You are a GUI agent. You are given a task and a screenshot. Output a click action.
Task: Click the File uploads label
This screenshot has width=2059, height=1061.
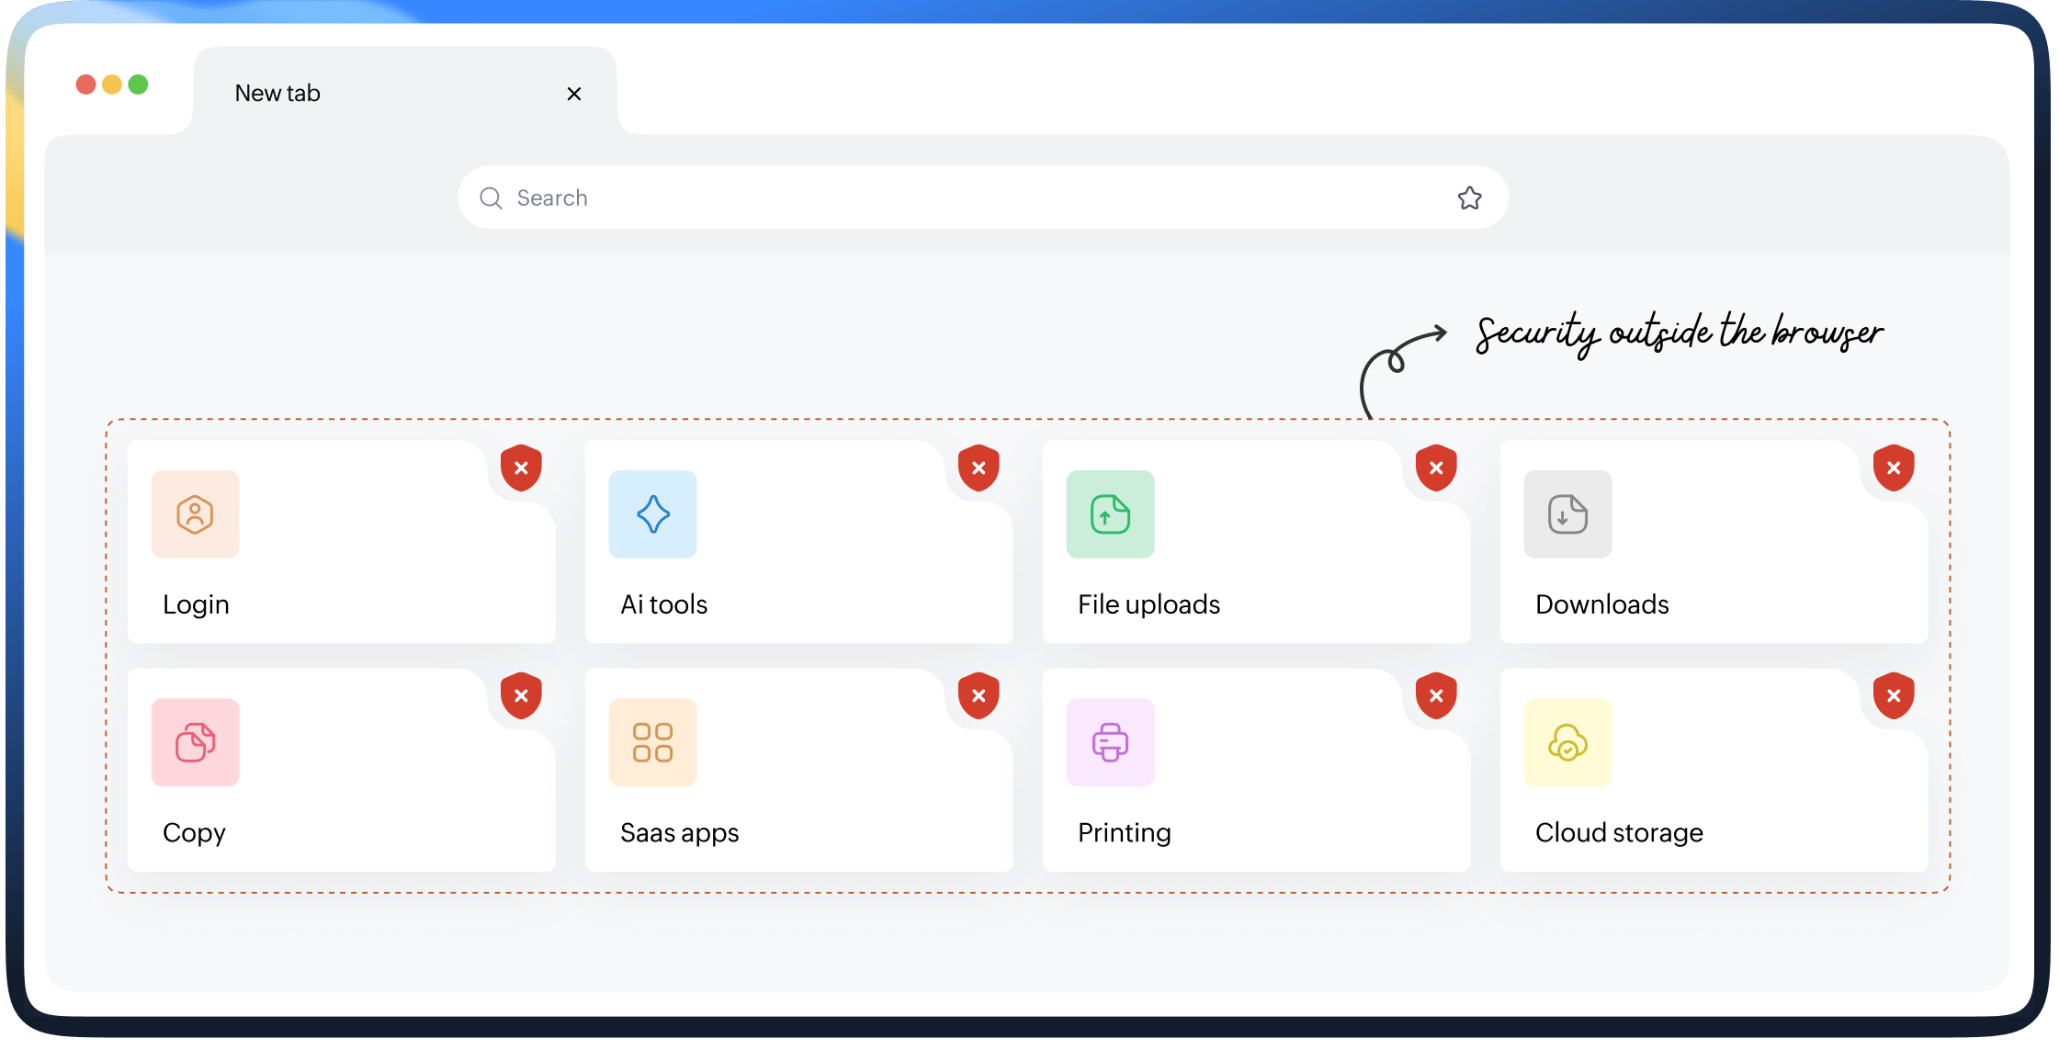pos(1148,604)
